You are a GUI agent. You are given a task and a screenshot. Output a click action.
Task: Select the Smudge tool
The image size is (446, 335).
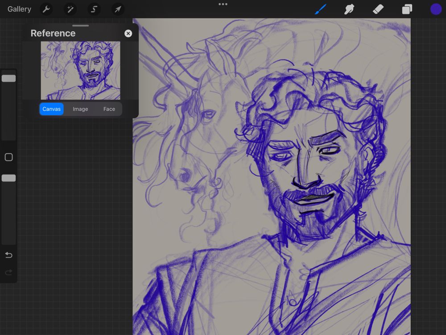[x=349, y=9]
